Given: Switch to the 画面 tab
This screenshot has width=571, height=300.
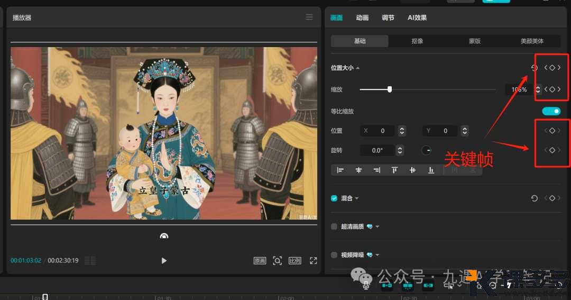Looking at the screenshot, I should (336, 17).
